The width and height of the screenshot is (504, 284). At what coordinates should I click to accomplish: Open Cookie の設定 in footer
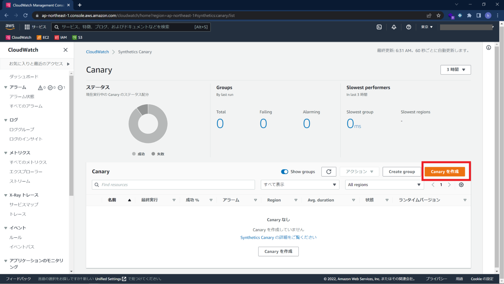point(482,279)
